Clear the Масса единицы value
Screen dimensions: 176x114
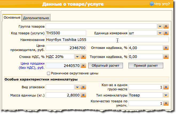coord(83,95)
